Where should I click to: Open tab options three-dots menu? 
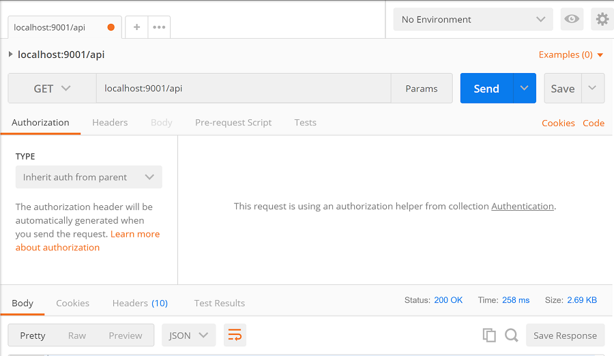click(159, 27)
